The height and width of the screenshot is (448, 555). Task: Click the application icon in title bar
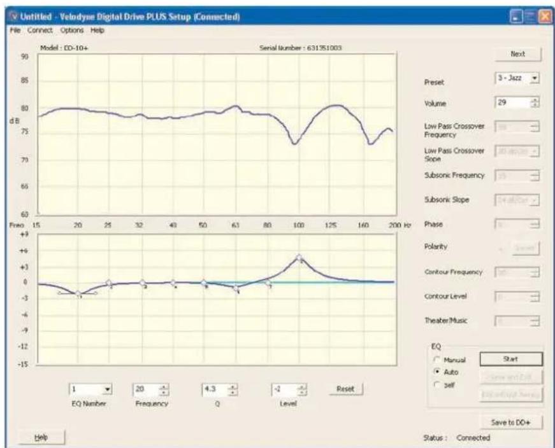[13, 17]
